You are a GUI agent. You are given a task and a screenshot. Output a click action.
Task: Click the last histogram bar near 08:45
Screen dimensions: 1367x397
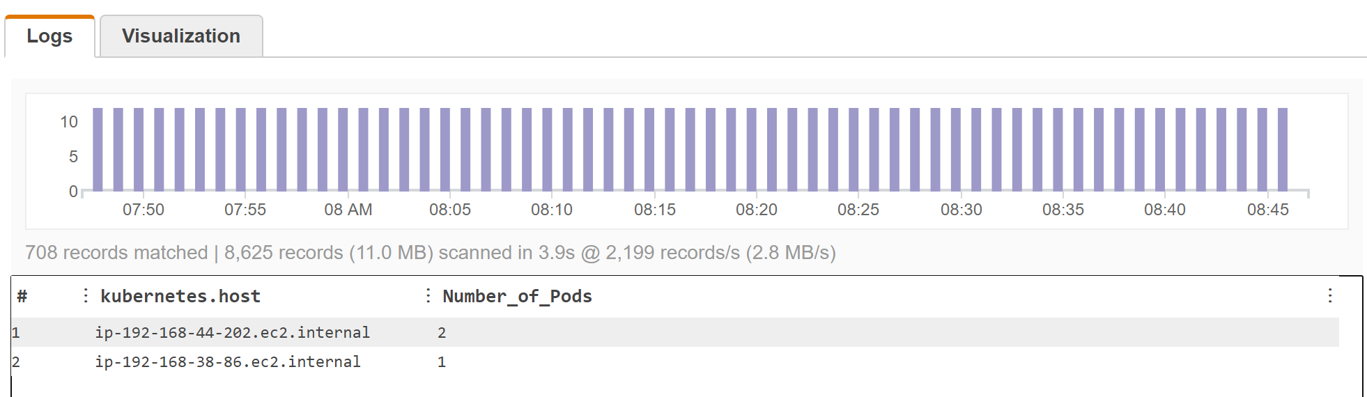(x=1283, y=149)
